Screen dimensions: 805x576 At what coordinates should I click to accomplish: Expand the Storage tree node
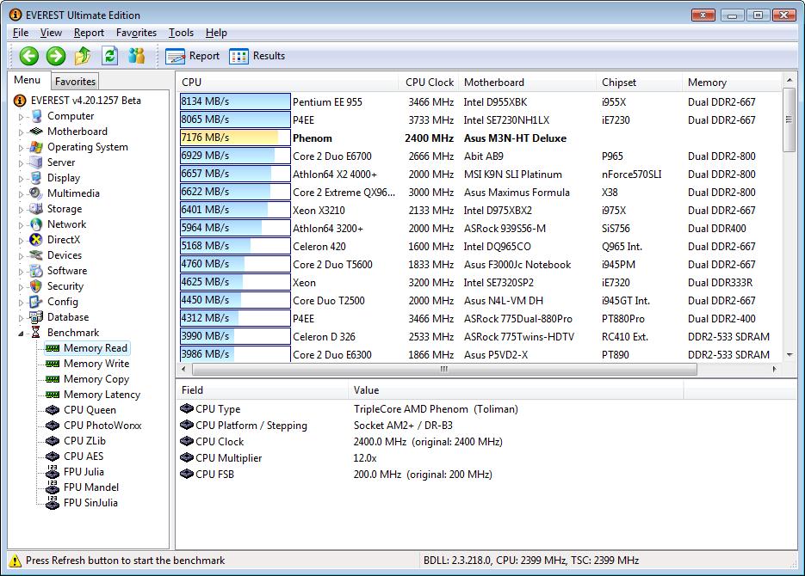pyautogui.click(x=21, y=210)
